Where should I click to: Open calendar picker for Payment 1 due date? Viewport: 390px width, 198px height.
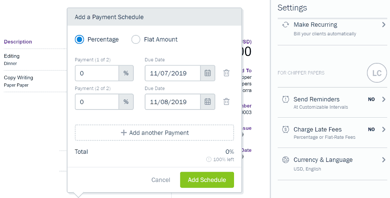[208, 73]
